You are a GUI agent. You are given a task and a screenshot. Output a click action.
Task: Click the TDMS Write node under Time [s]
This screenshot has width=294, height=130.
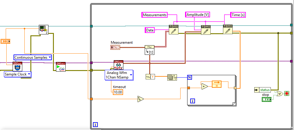[x=227, y=29]
